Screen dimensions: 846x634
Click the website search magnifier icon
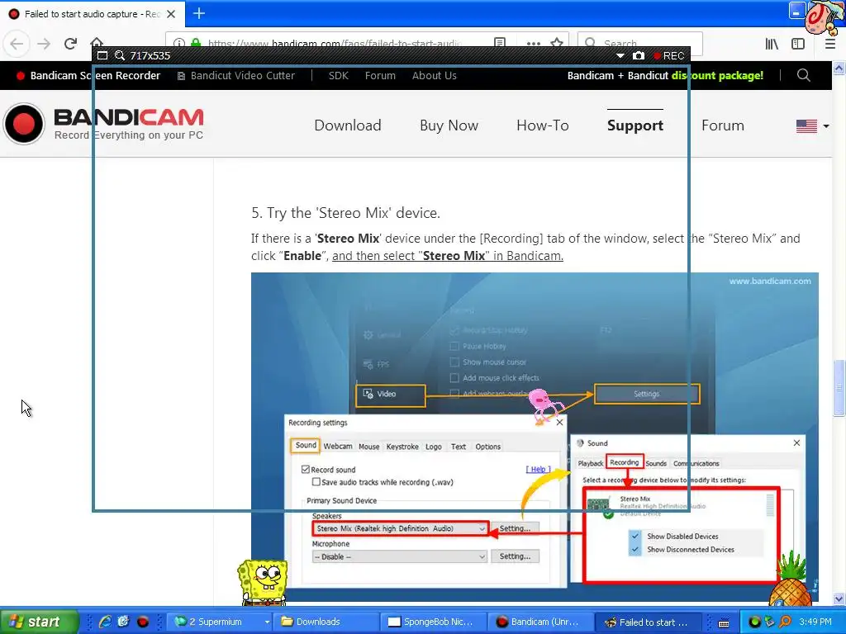pyautogui.click(x=803, y=75)
